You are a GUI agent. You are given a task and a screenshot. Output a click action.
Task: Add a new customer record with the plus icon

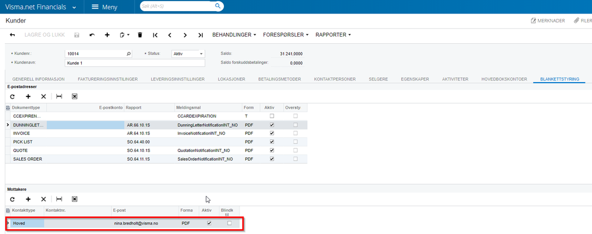107,35
